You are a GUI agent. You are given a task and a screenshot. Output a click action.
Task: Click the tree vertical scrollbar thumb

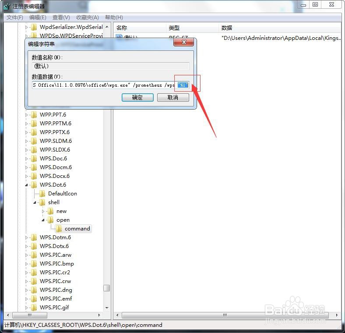click(107, 288)
